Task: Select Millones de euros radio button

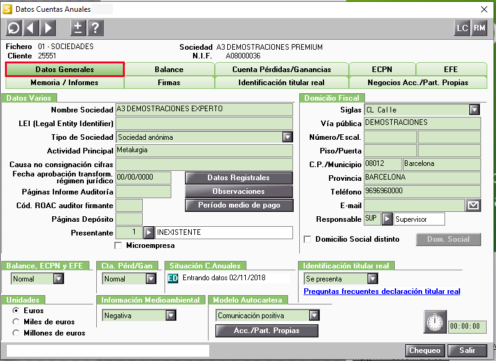Action: pos(16,333)
